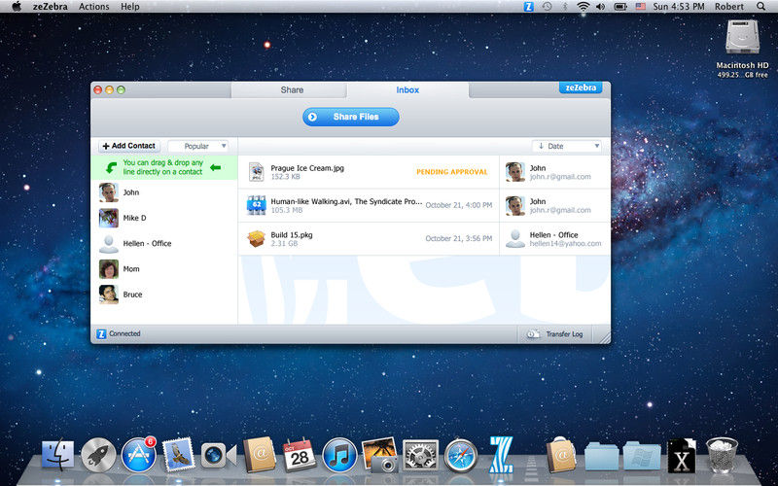Launch Safari compass in dock
The image size is (778, 486).
coord(461,455)
